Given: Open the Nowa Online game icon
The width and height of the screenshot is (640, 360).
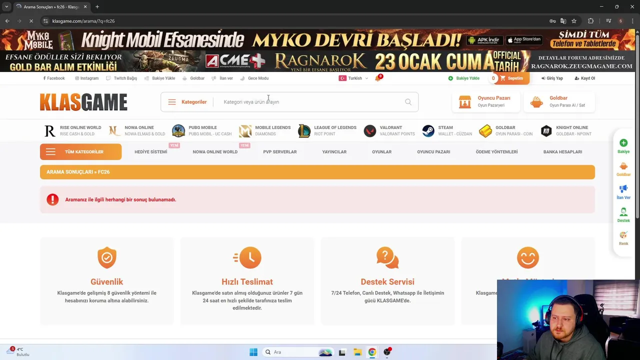Looking at the screenshot, I should click(114, 131).
